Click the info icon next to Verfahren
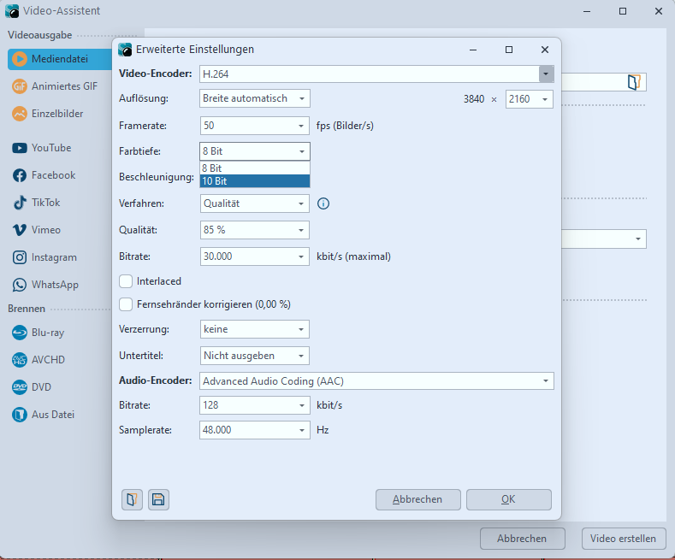675x560 pixels. point(323,203)
